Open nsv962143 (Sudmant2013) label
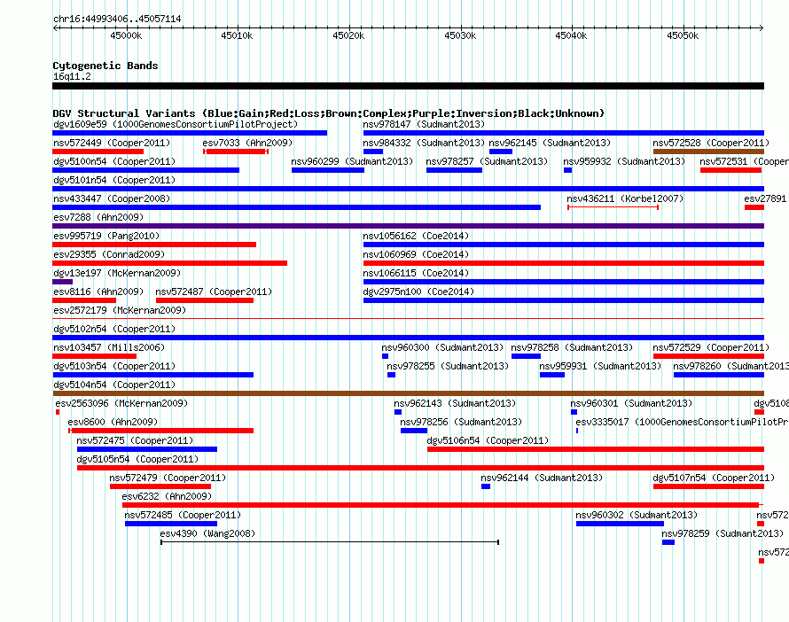Screen dimensions: 789x622 [x=455, y=403]
